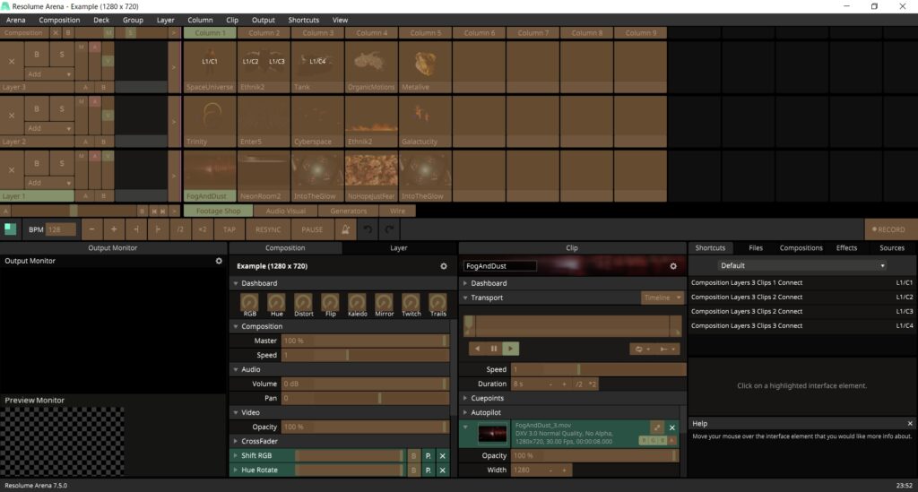
Task: Collapse the composition Audio section
Action: pos(236,370)
